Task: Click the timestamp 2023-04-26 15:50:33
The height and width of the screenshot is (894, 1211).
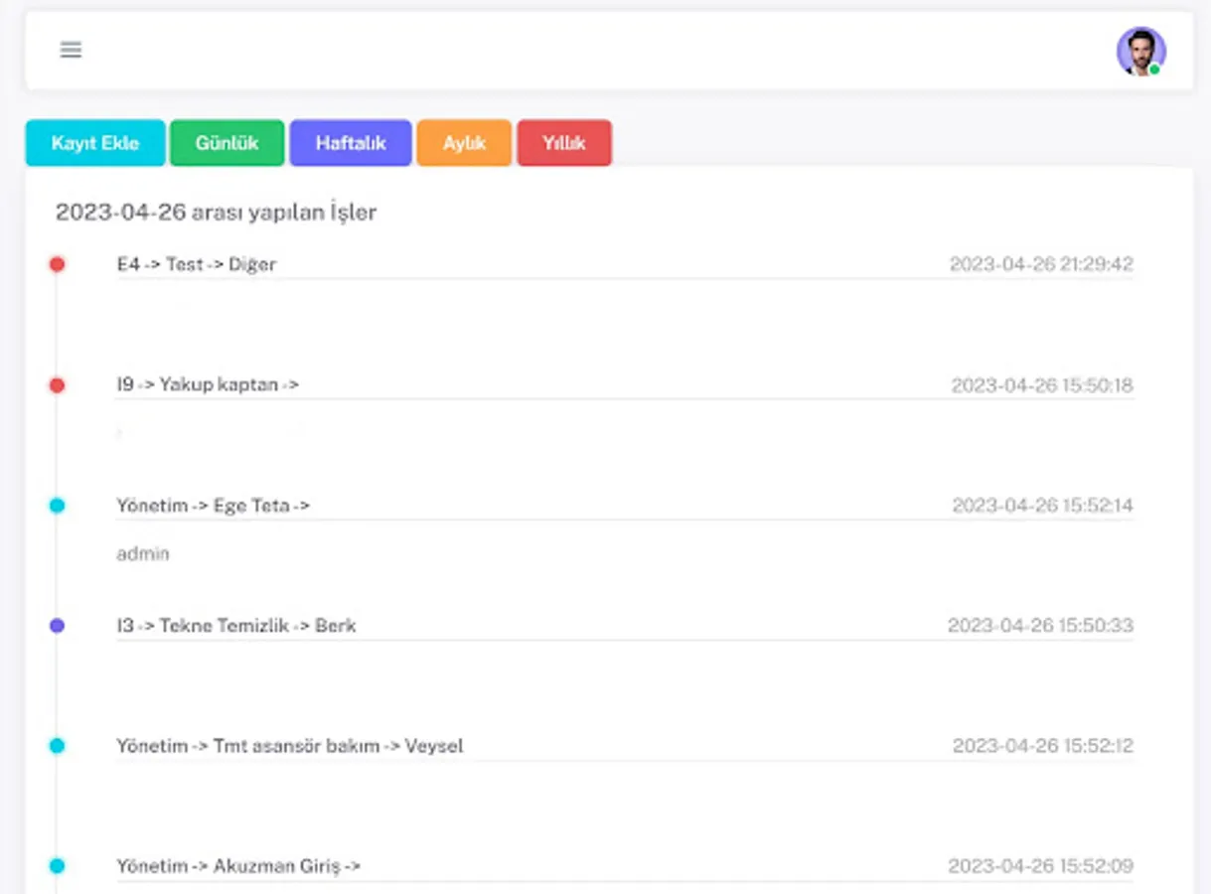Action: click(1040, 626)
